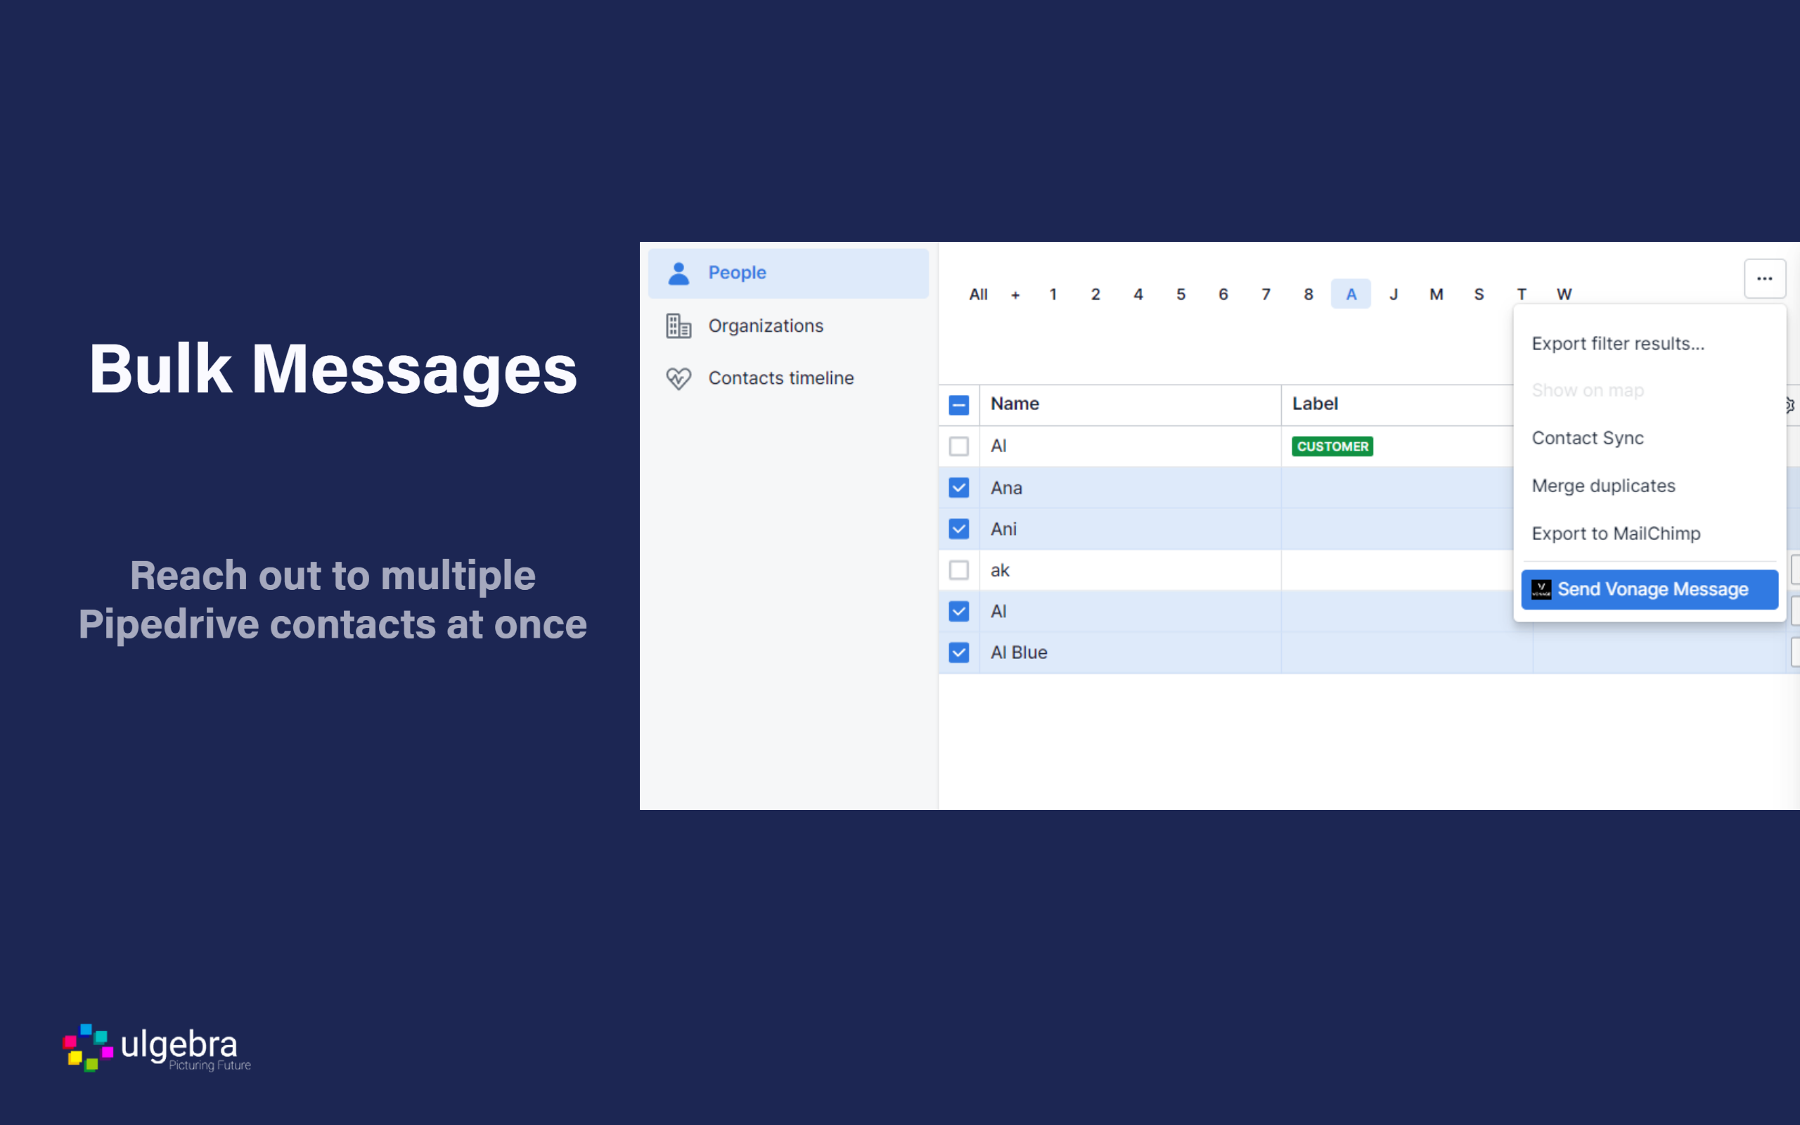This screenshot has height=1125, width=1800.
Task: Click the Organizations building icon
Action: tap(679, 326)
